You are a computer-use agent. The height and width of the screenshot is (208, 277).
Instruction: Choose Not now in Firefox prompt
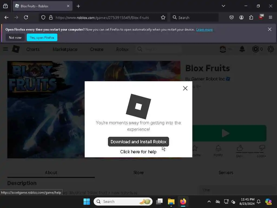coord(15,37)
